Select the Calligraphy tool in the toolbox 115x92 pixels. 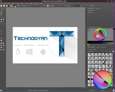[x=4, y=12]
